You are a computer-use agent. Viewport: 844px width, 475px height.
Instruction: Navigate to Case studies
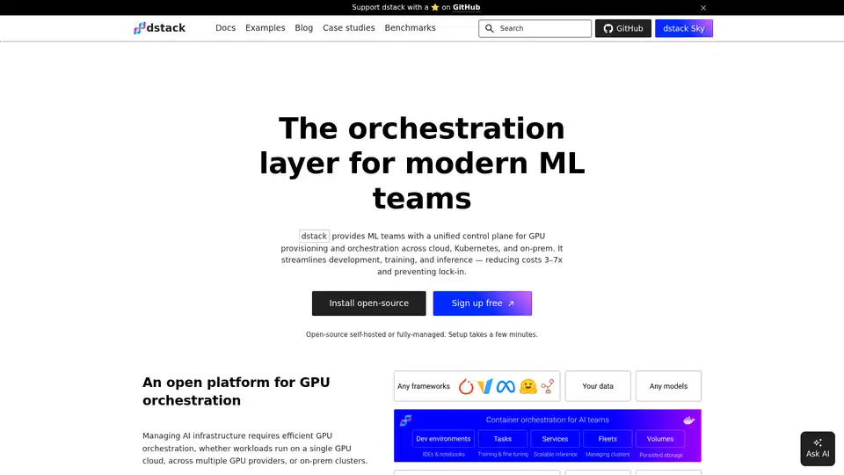(348, 28)
